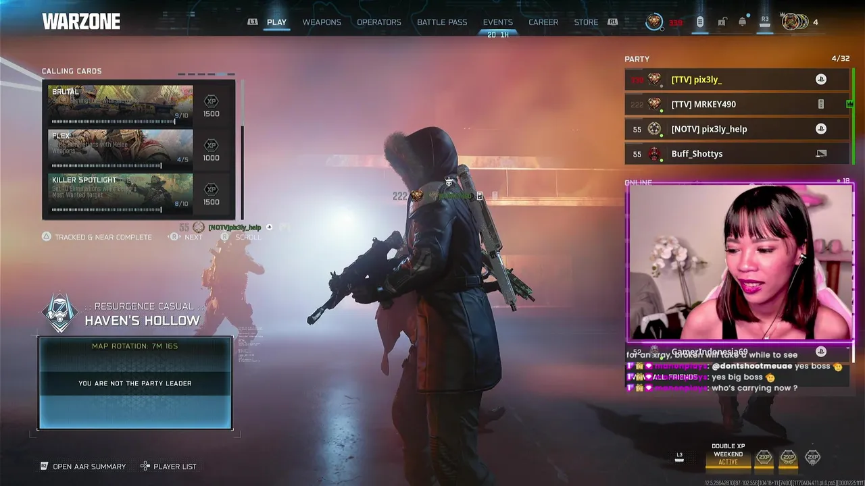Viewport: 865px width, 486px height.
Task: Open the Player List
Action: click(168, 466)
